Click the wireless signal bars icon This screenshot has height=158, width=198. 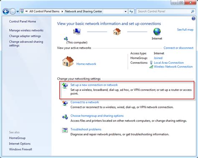click(x=151, y=67)
